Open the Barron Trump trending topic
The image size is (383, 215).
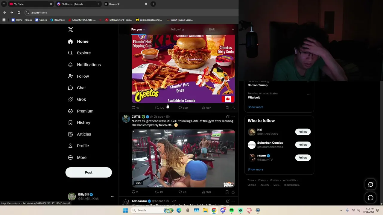(x=258, y=85)
